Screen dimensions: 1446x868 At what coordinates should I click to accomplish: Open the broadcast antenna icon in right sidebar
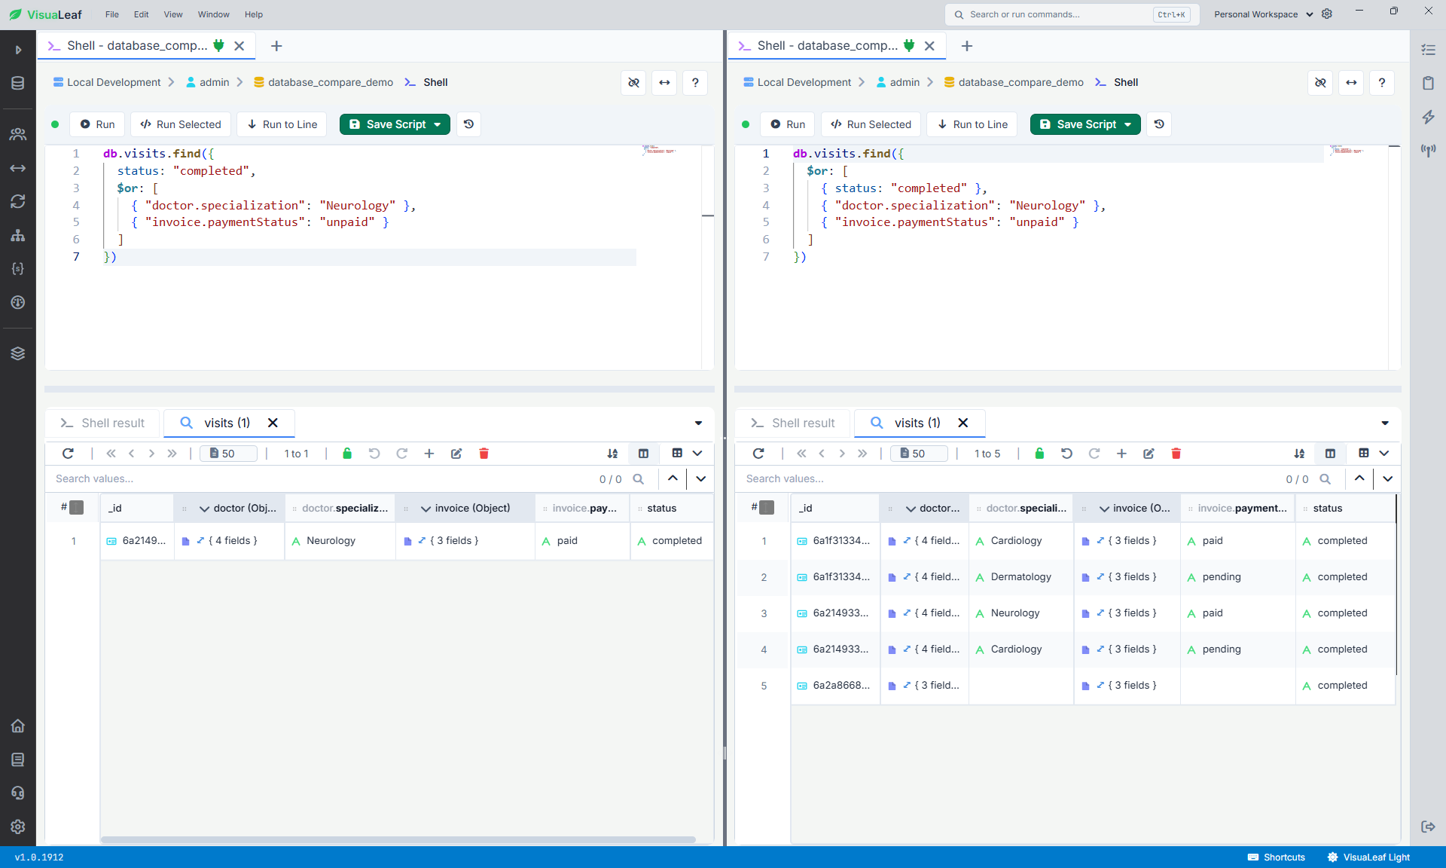click(x=1428, y=150)
